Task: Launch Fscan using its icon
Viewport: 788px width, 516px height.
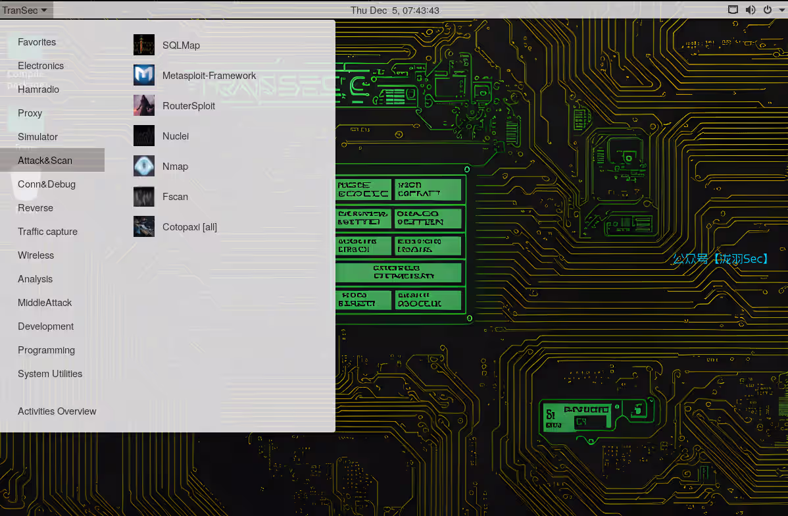Action: (x=143, y=197)
